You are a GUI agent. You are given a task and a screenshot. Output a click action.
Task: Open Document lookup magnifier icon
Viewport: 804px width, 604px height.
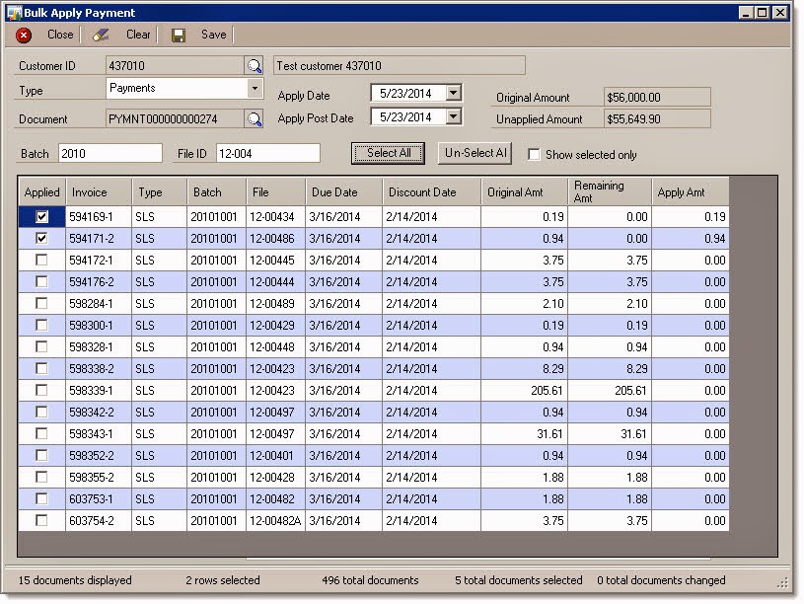pos(254,119)
